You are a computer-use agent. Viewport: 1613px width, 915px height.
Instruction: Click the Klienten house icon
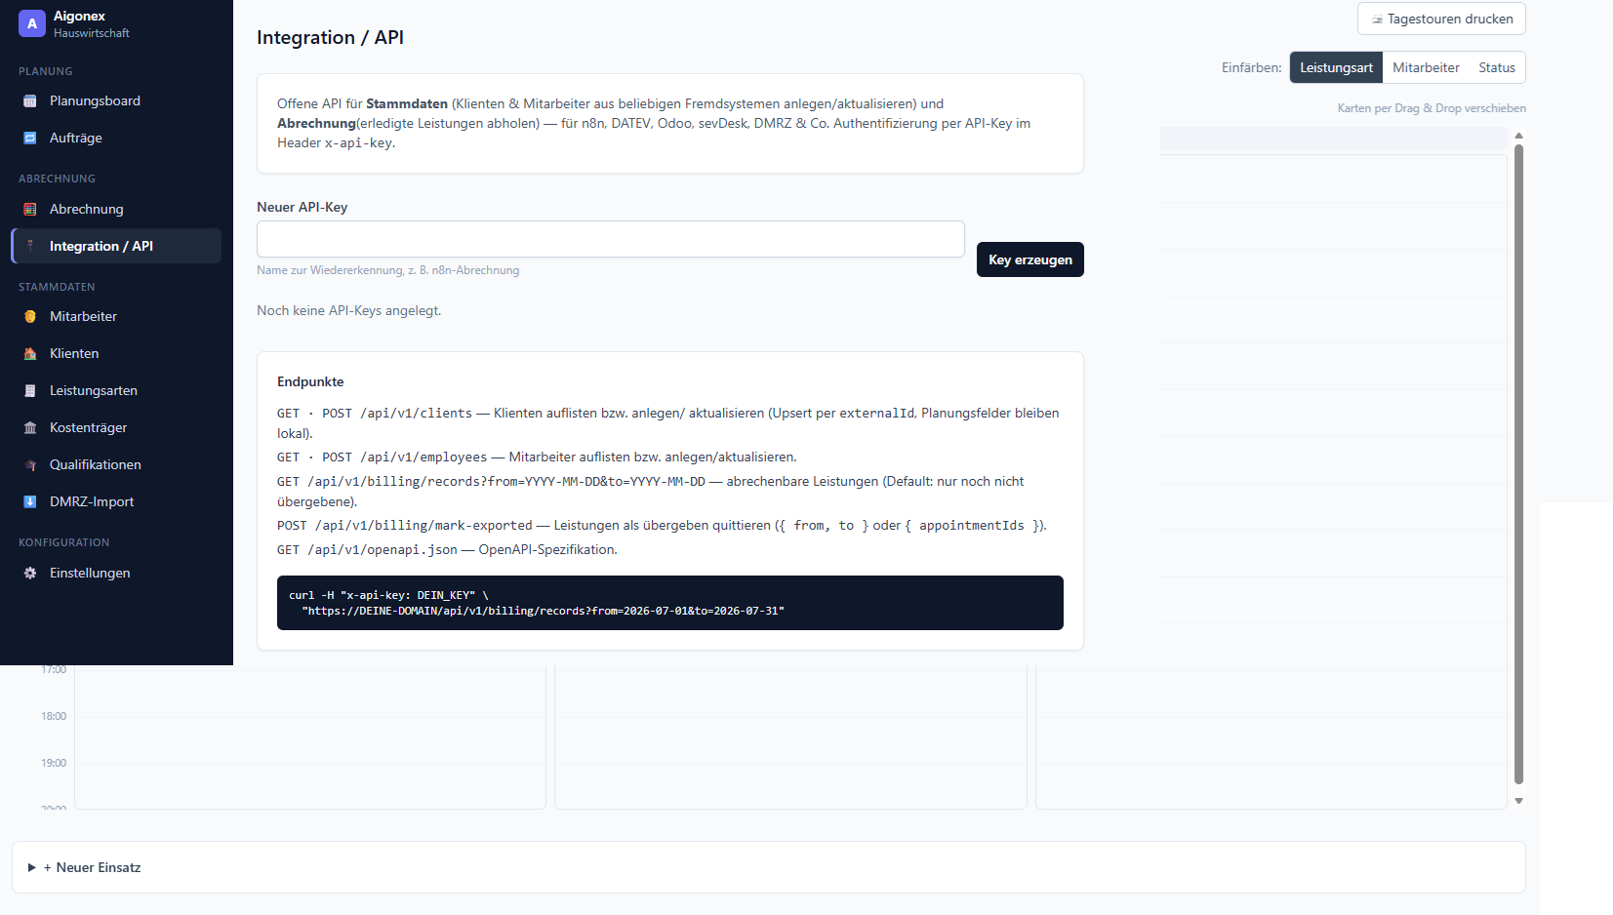coord(30,354)
